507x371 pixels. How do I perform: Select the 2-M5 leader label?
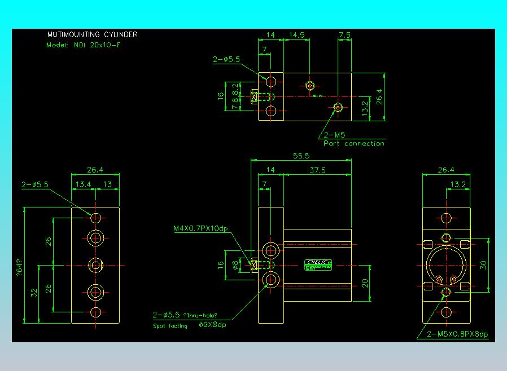pyautogui.click(x=335, y=135)
